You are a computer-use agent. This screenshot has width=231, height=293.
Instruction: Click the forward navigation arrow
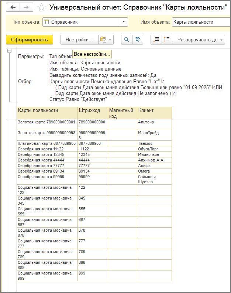coord(26,7)
